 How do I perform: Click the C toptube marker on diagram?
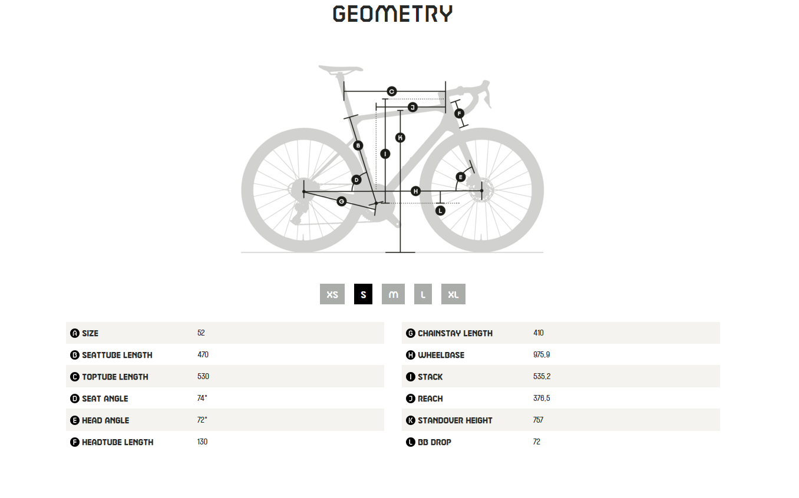point(392,91)
